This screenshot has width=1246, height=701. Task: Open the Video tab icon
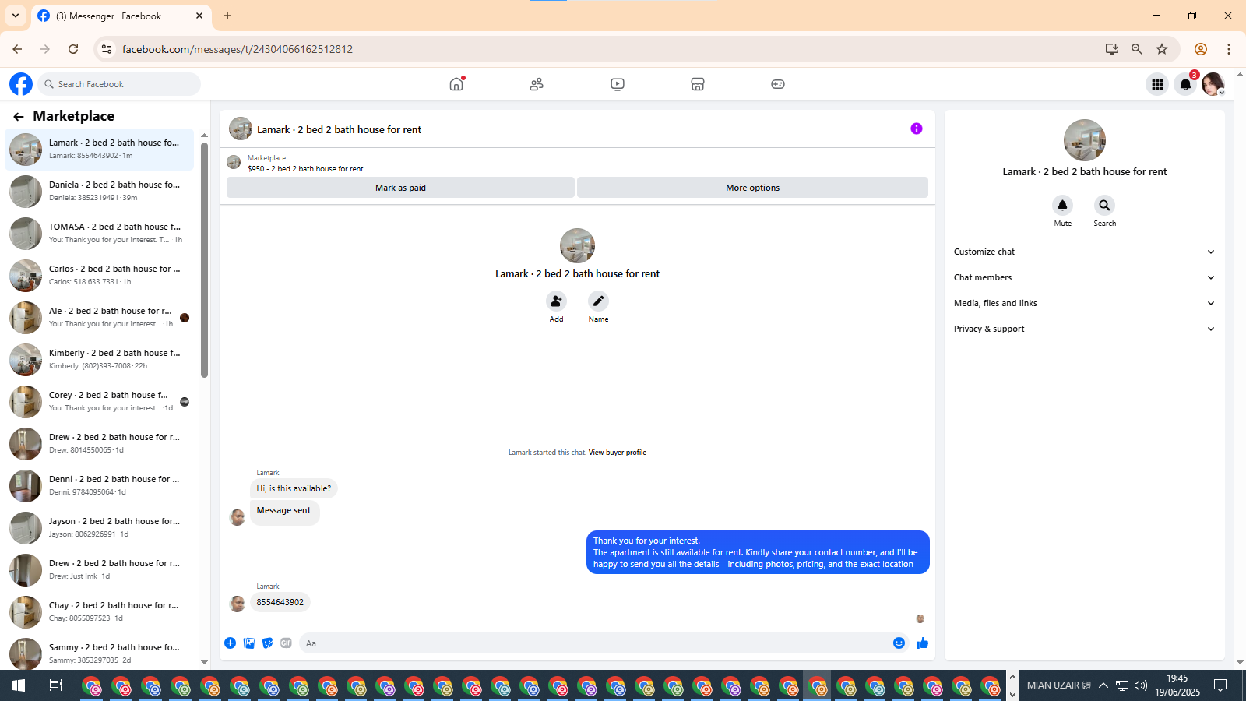[618, 84]
